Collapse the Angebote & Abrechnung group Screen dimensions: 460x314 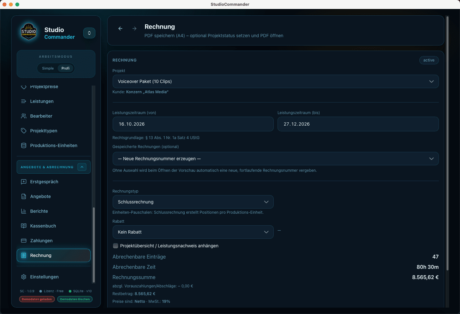click(x=82, y=167)
